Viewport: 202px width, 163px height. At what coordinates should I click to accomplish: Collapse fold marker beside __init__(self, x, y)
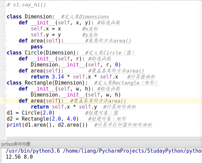coord(5,23)
